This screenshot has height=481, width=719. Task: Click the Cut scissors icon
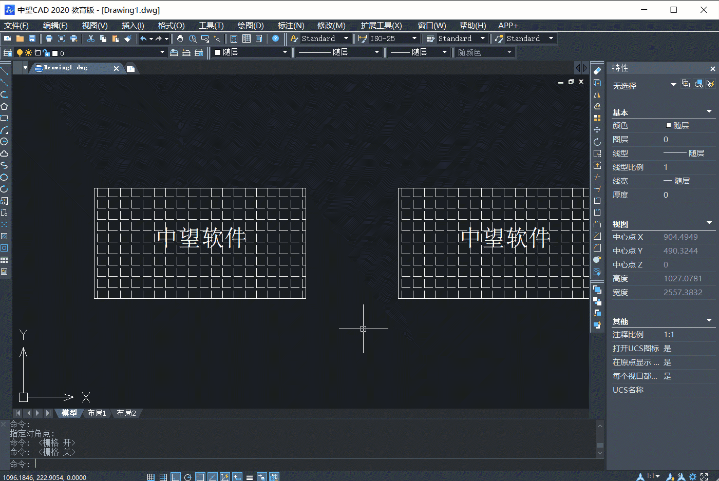coord(91,39)
